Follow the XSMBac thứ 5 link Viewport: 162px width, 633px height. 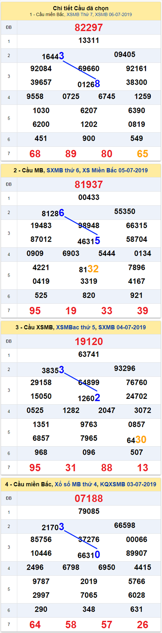coord(76,327)
